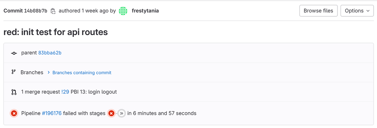Select the commit hash 14b08b7b text
The width and height of the screenshot is (377, 128).
pyautogui.click(x=36, y=11)
